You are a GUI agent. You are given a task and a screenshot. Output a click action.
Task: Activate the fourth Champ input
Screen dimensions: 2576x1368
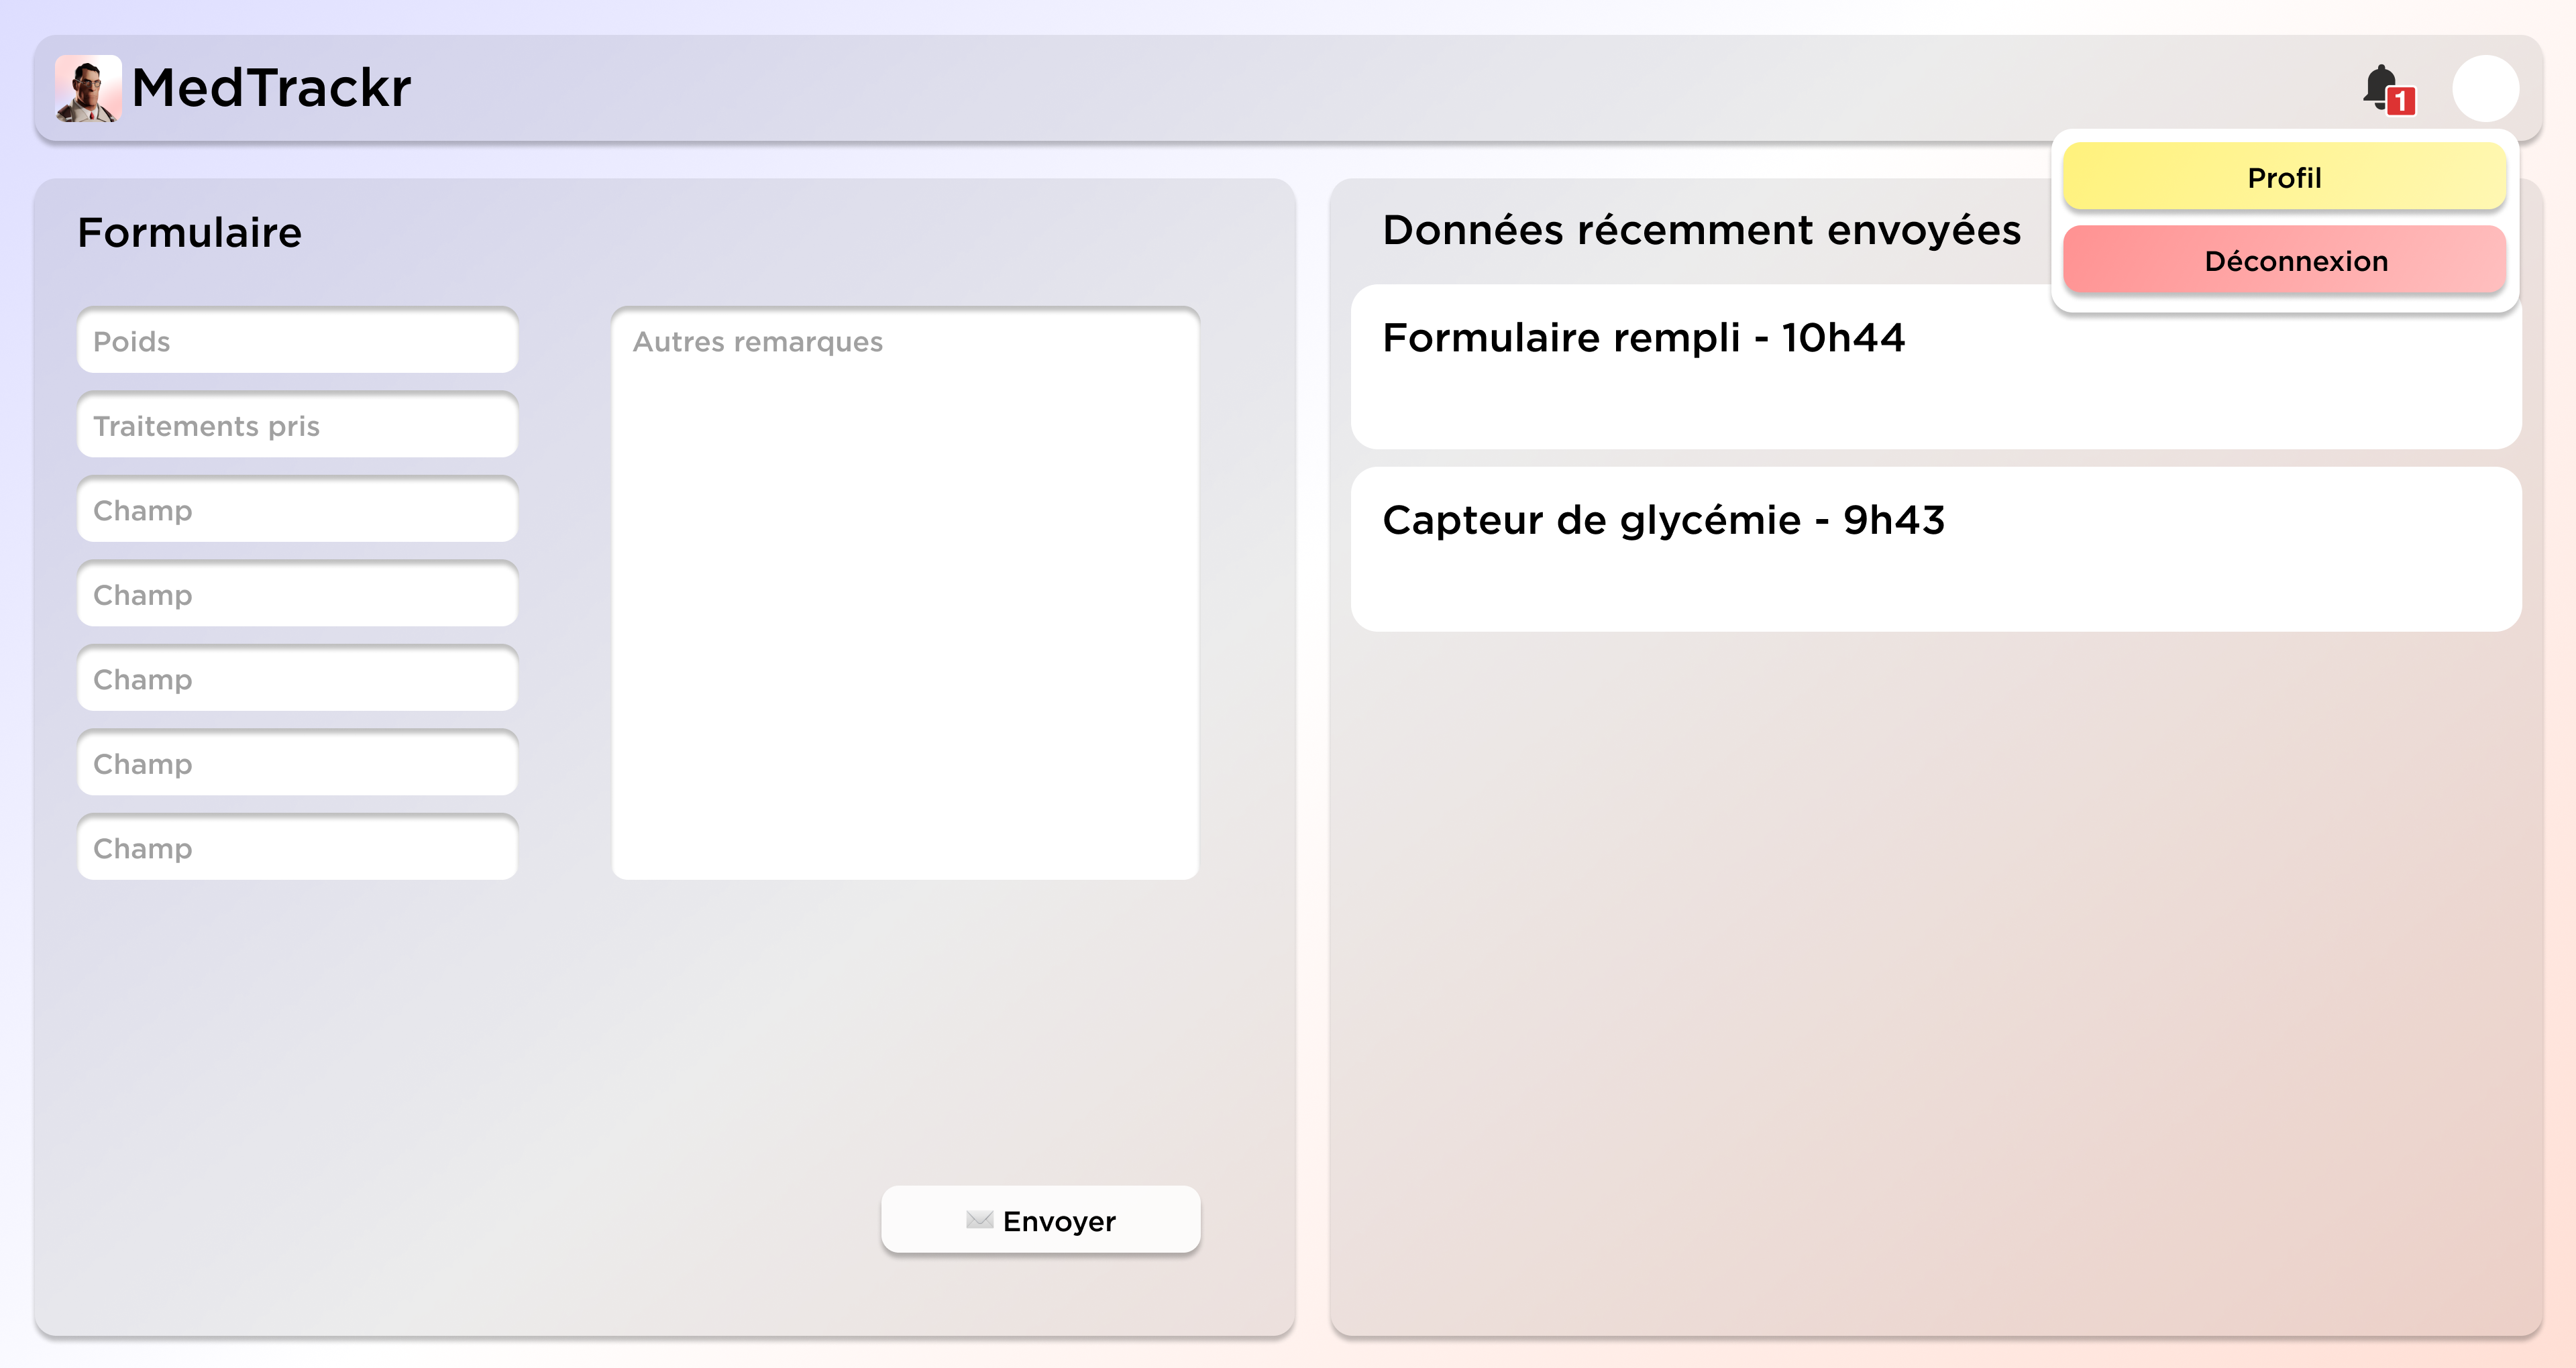click(297, 764)
